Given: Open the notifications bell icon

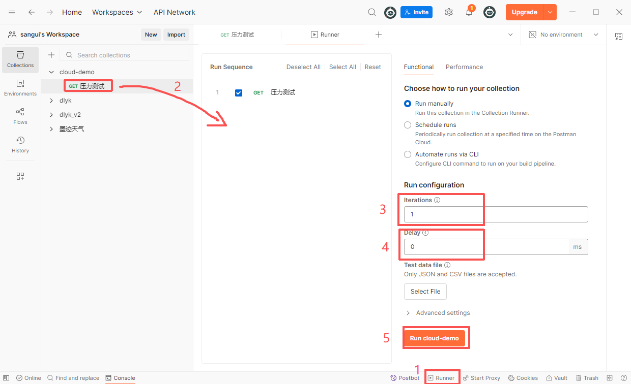Looking at the screenshot, I should tap(469, 13).
